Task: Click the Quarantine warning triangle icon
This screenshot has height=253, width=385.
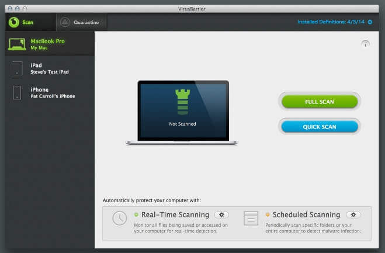Action: [x=65, y=22]
